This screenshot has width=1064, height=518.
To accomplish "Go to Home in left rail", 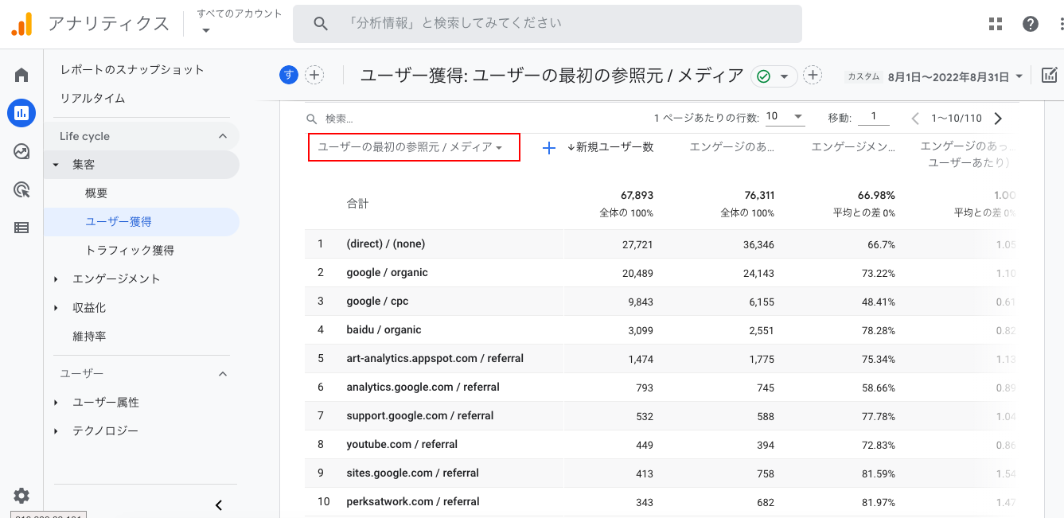I will [x=21, y=76].
